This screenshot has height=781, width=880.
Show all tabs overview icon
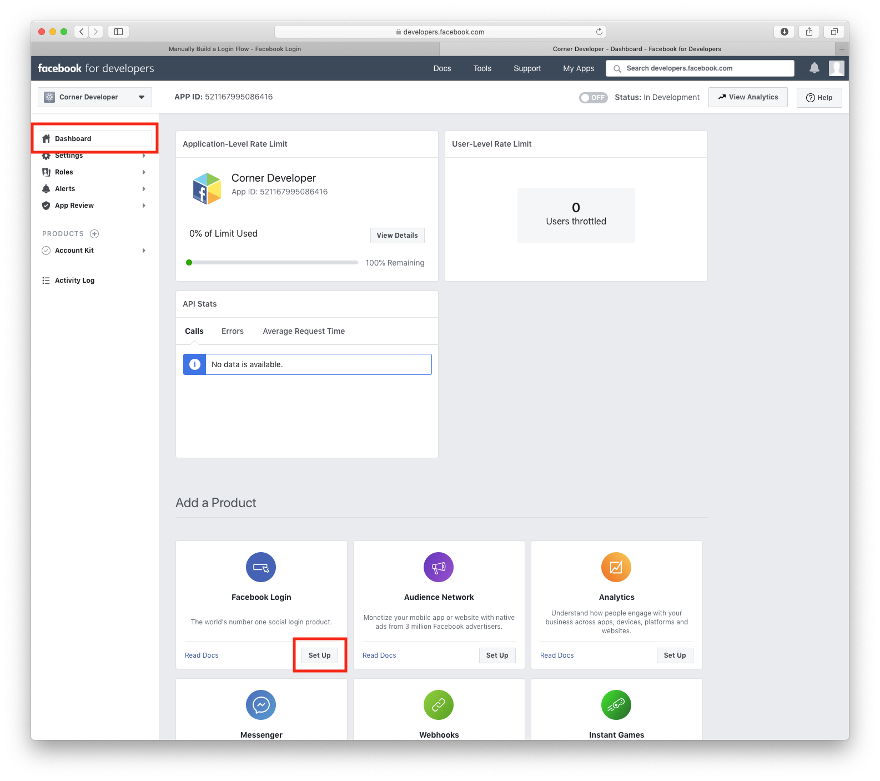[834, 32]
